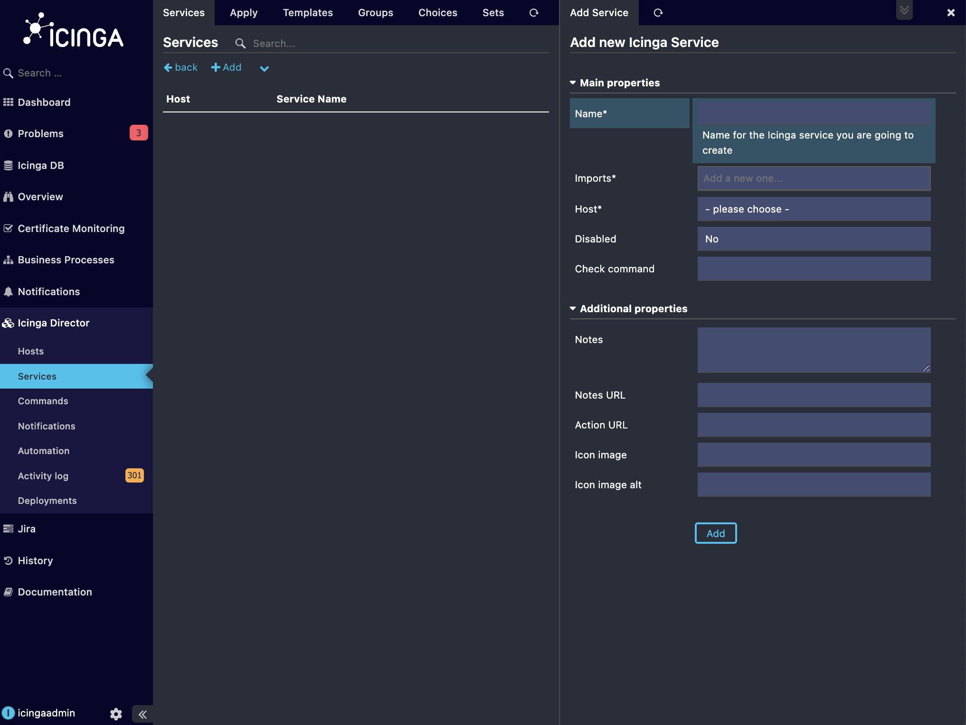Focus the Action URL field

tap(814, 425)
